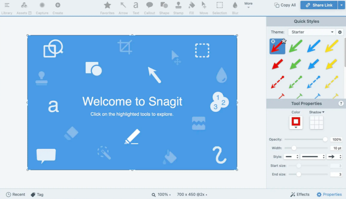Open the 100% zoom dropdown
Screen dimensions: 346x199
[x=161, y=194]
